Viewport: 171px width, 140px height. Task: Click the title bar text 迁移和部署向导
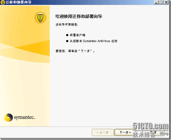[19, 2]
